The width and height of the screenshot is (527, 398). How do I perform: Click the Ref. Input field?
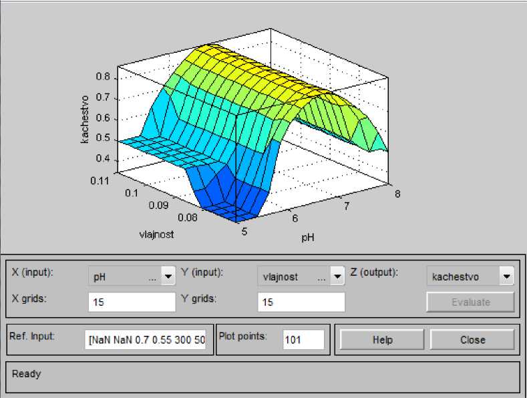(x=145, y=339)
